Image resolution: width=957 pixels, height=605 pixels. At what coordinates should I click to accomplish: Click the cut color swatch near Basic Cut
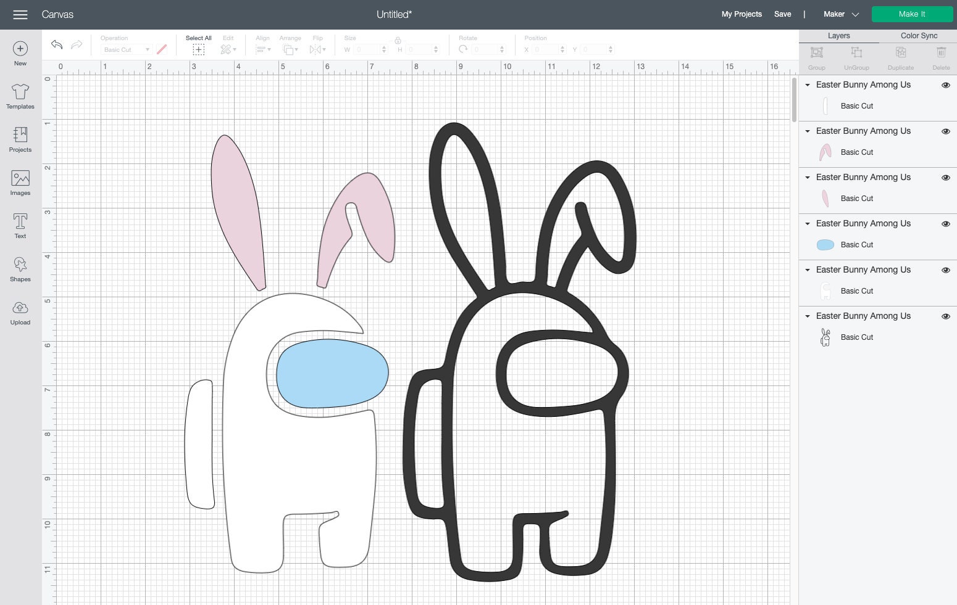pyautogui.click(x=162, y=49)
